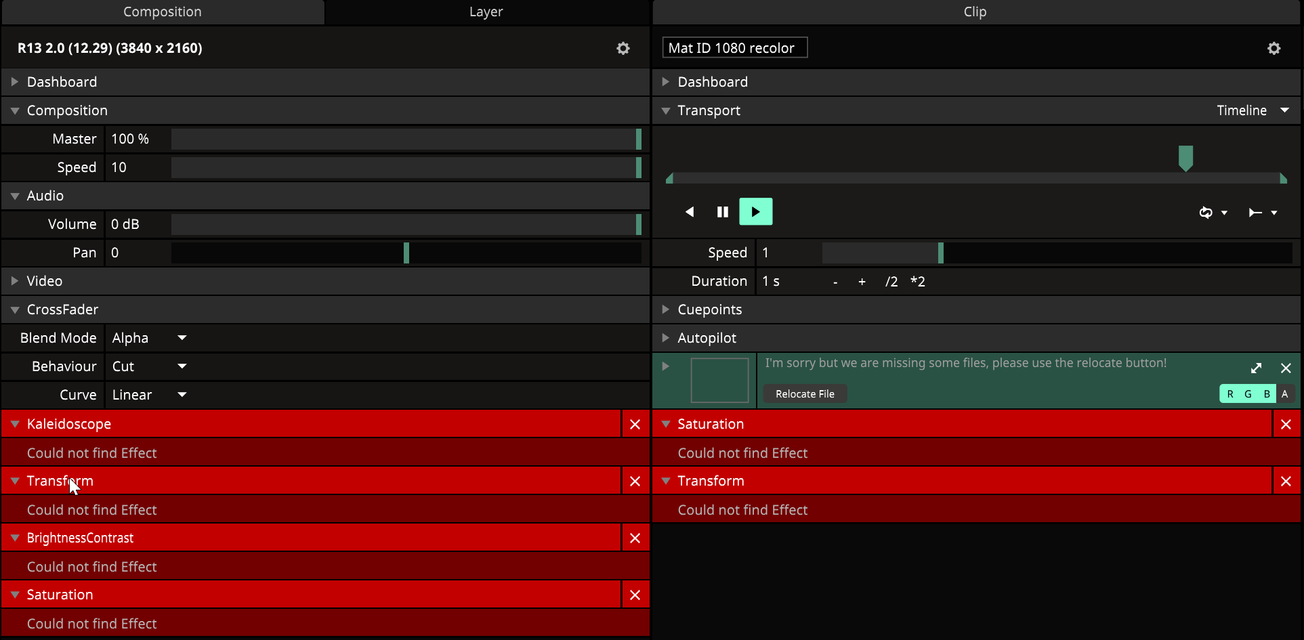The height and width of the screenshot is (640, 1304).
Task: Switch to the Layer tab
Action: (x=486, y=12)
